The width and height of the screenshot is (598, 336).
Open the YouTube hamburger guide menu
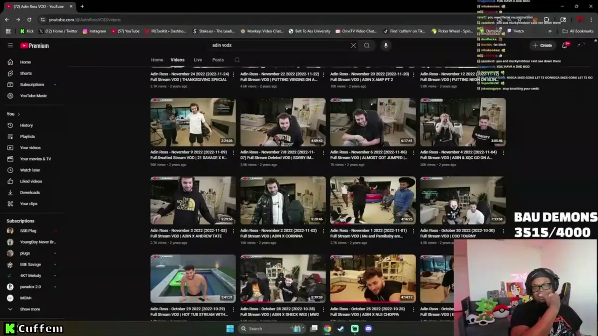(x=10, y=45)
